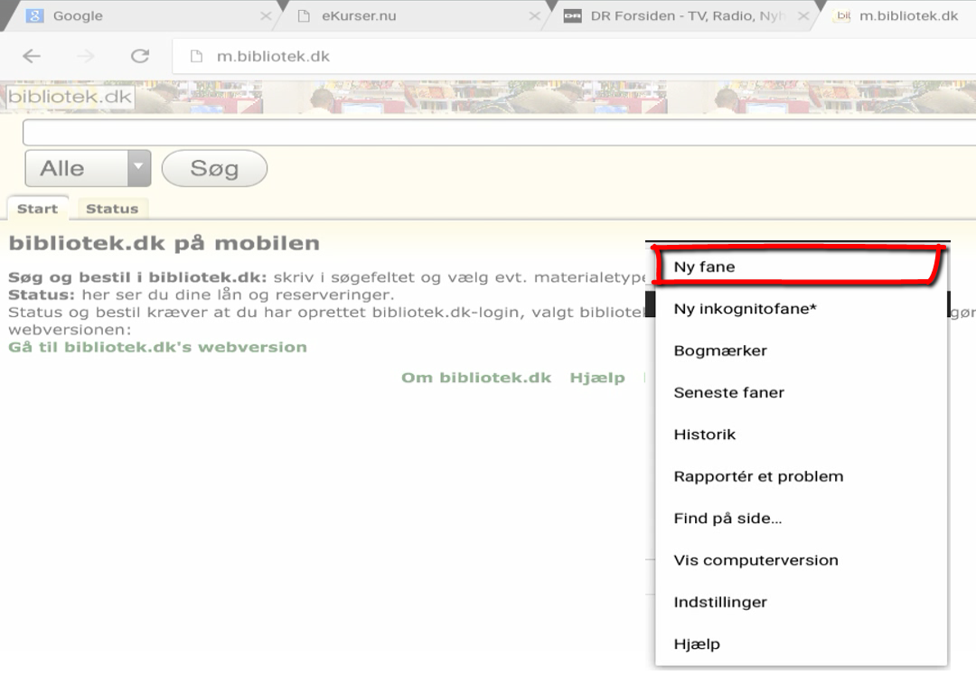Image resolution: width=976 pixels, height=694 pixels.
Task: Click the page icon in the address bar
Action: [x=196, y=57]
